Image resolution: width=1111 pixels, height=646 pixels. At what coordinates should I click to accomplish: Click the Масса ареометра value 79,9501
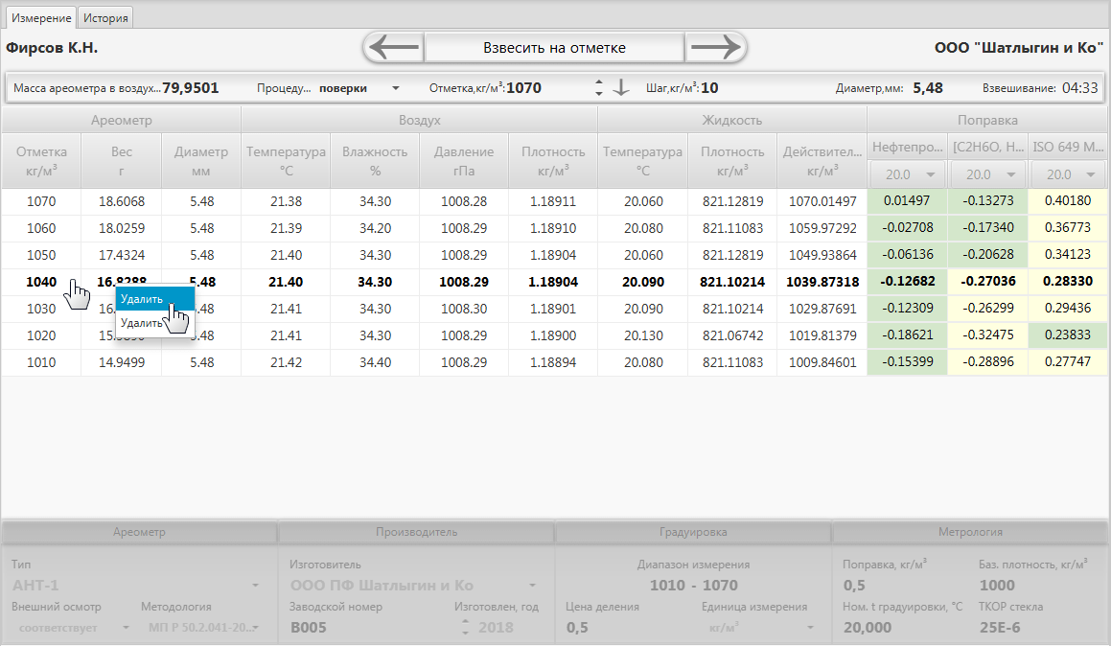[191, 88]
